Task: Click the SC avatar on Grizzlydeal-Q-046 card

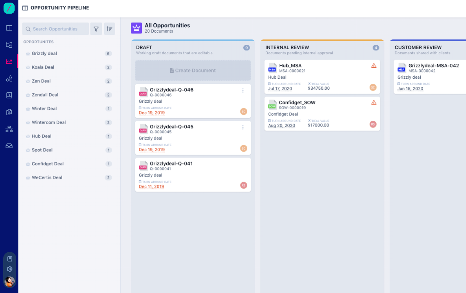Action: click(x=244, y=111)
